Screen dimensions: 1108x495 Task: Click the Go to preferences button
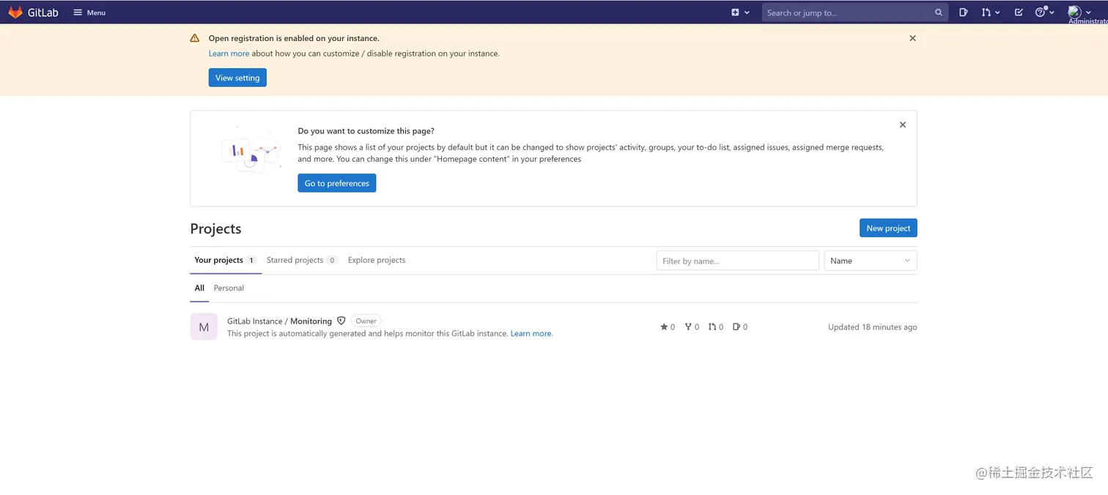tap(336, 183)
